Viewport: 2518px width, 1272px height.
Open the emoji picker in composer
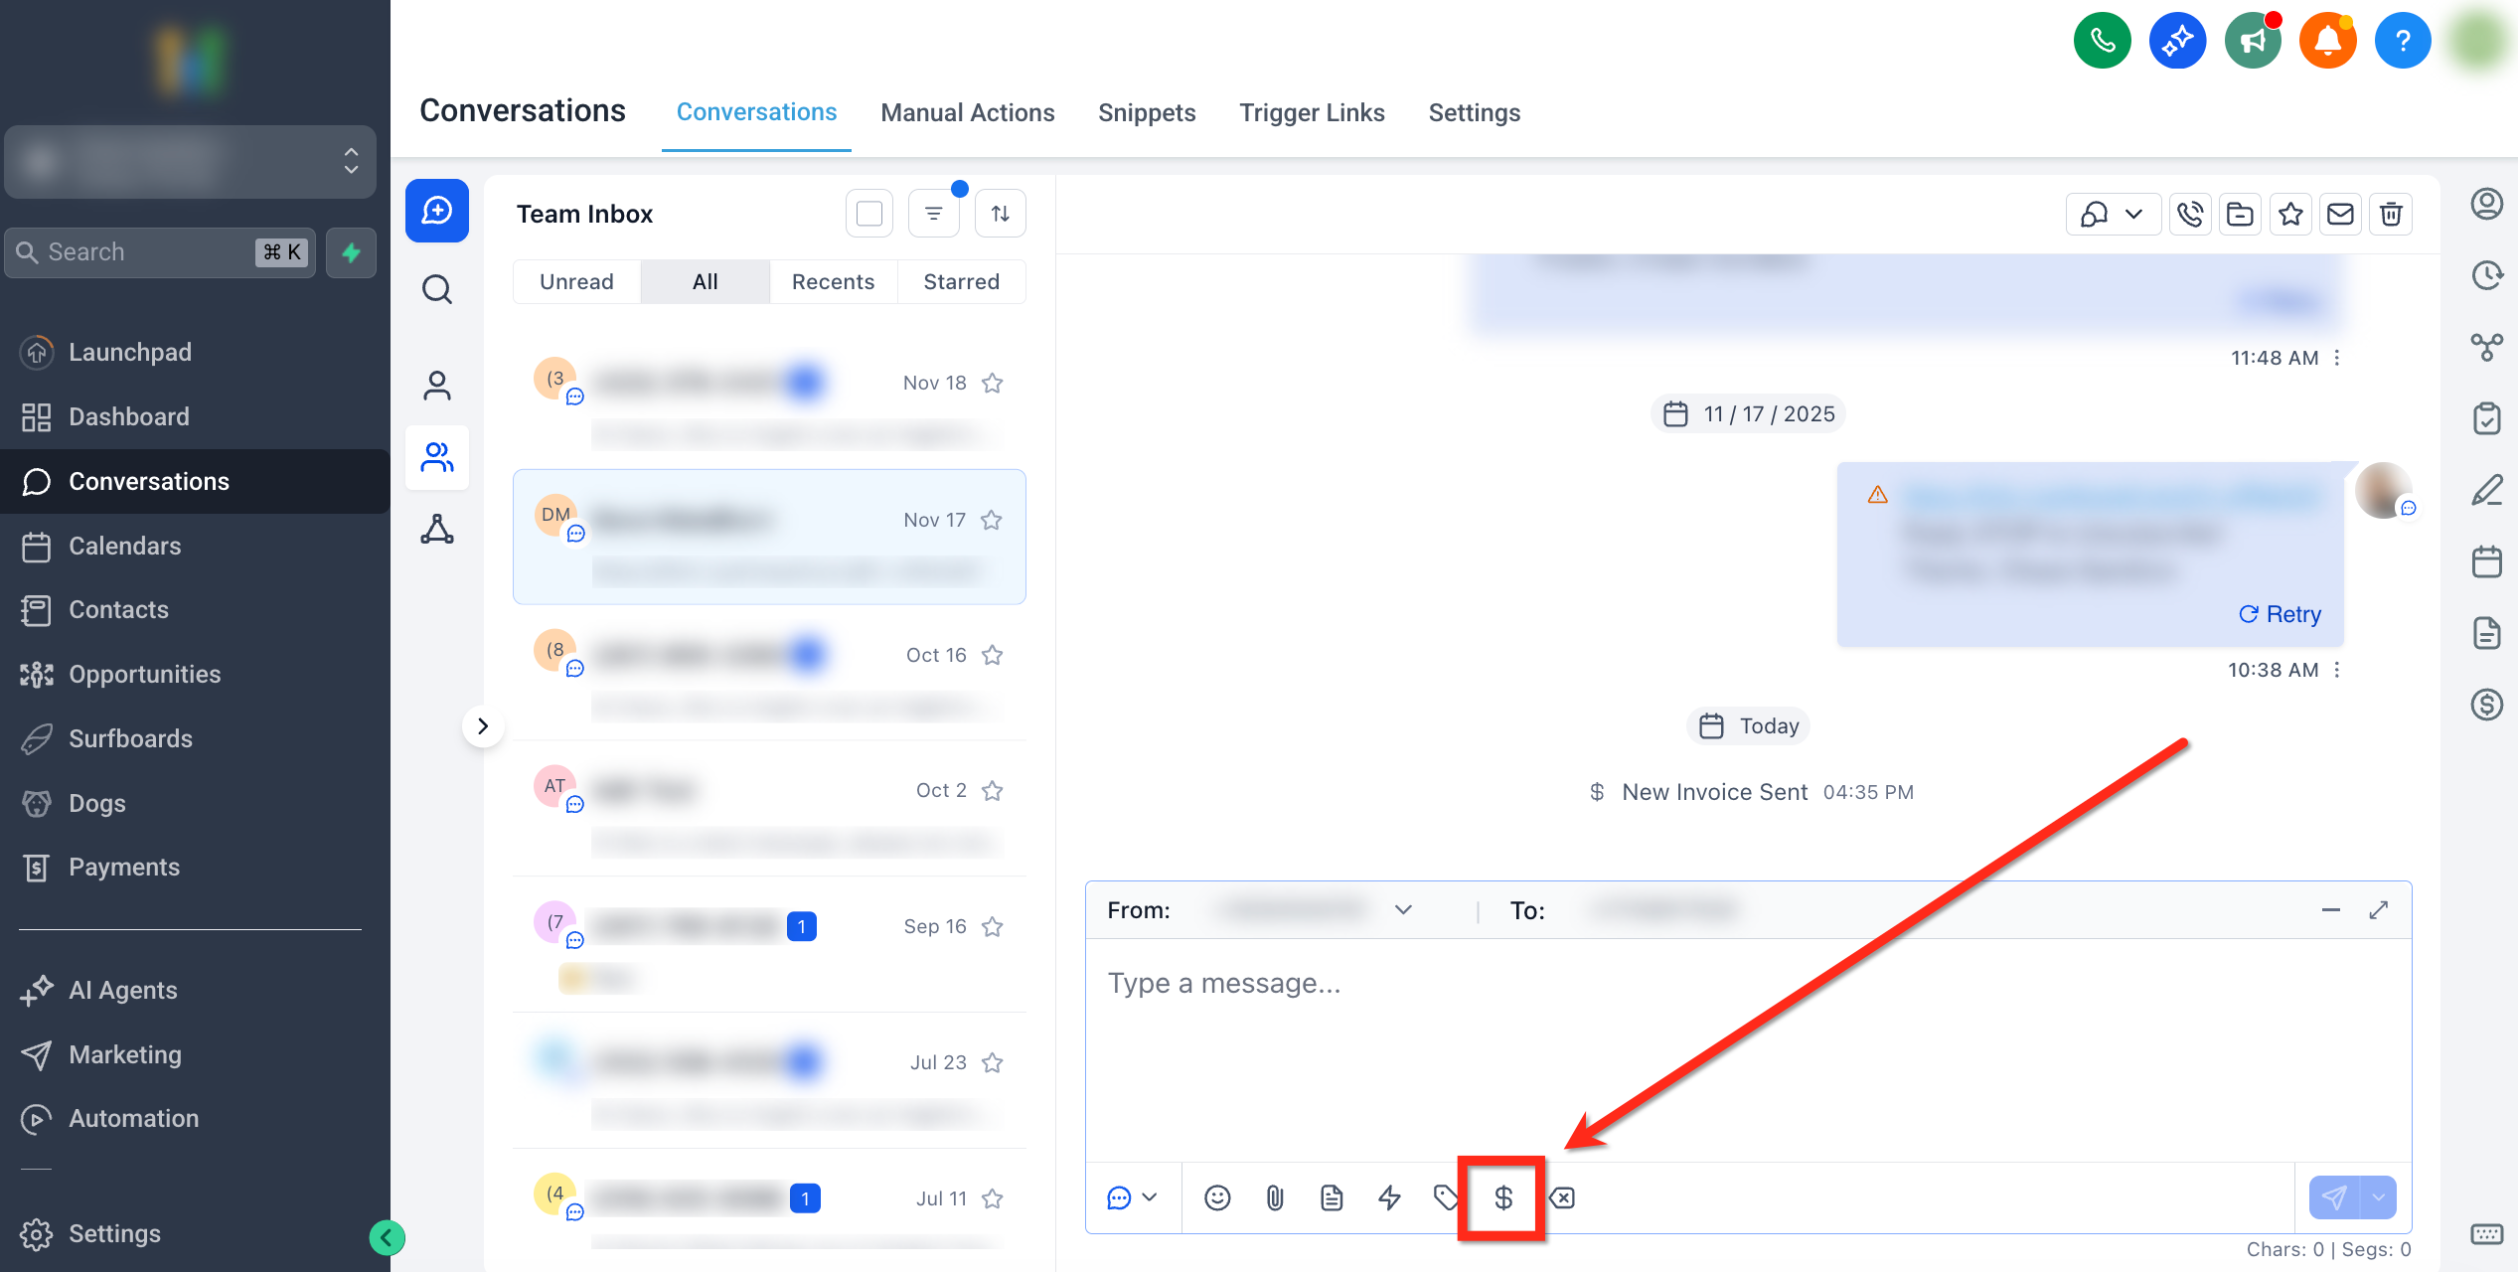1216,1197
